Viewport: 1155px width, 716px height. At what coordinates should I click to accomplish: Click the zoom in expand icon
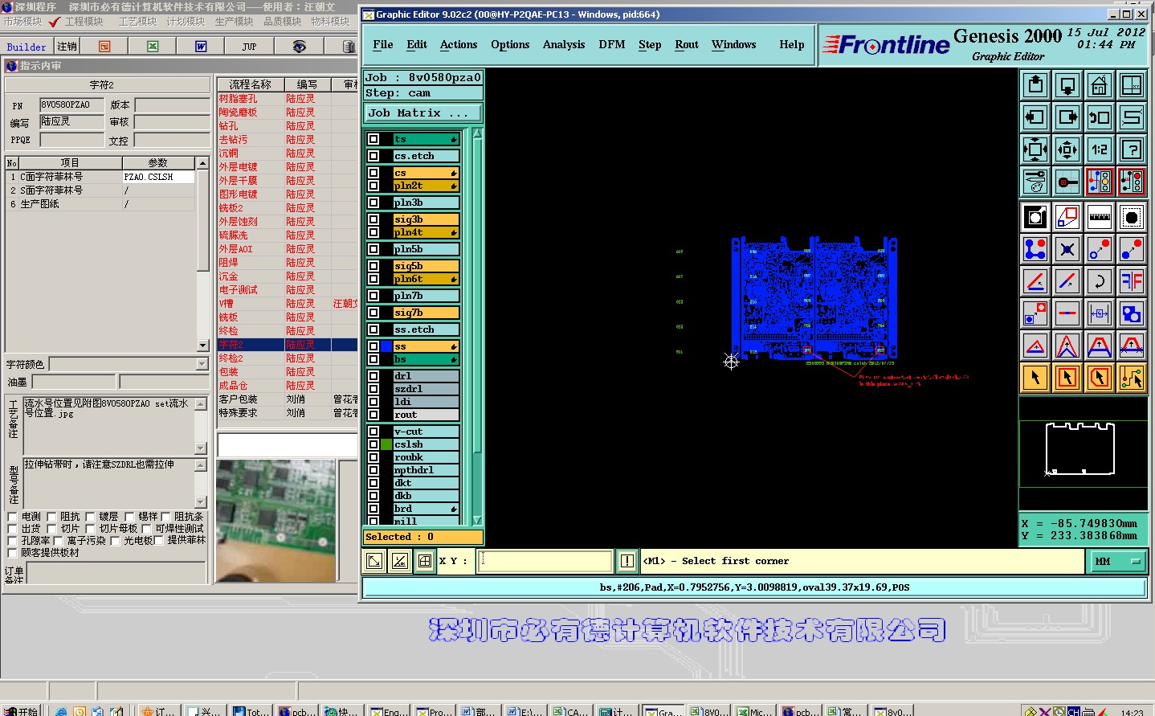click(x=1035, y=149)
